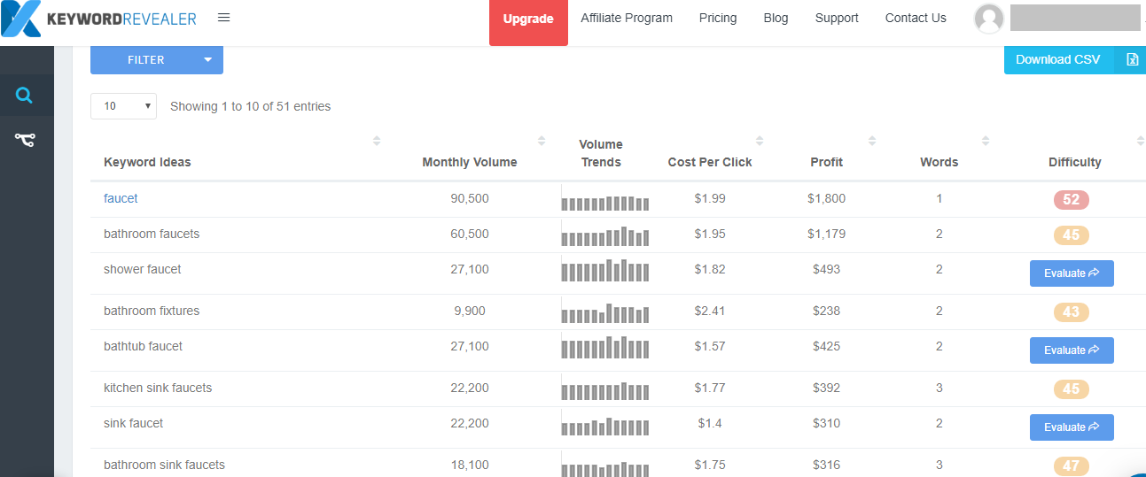Click the red Upgrade button
The width and height of the screenshot is (1146, 477).
pyautogui.click(x=528, y=20)
